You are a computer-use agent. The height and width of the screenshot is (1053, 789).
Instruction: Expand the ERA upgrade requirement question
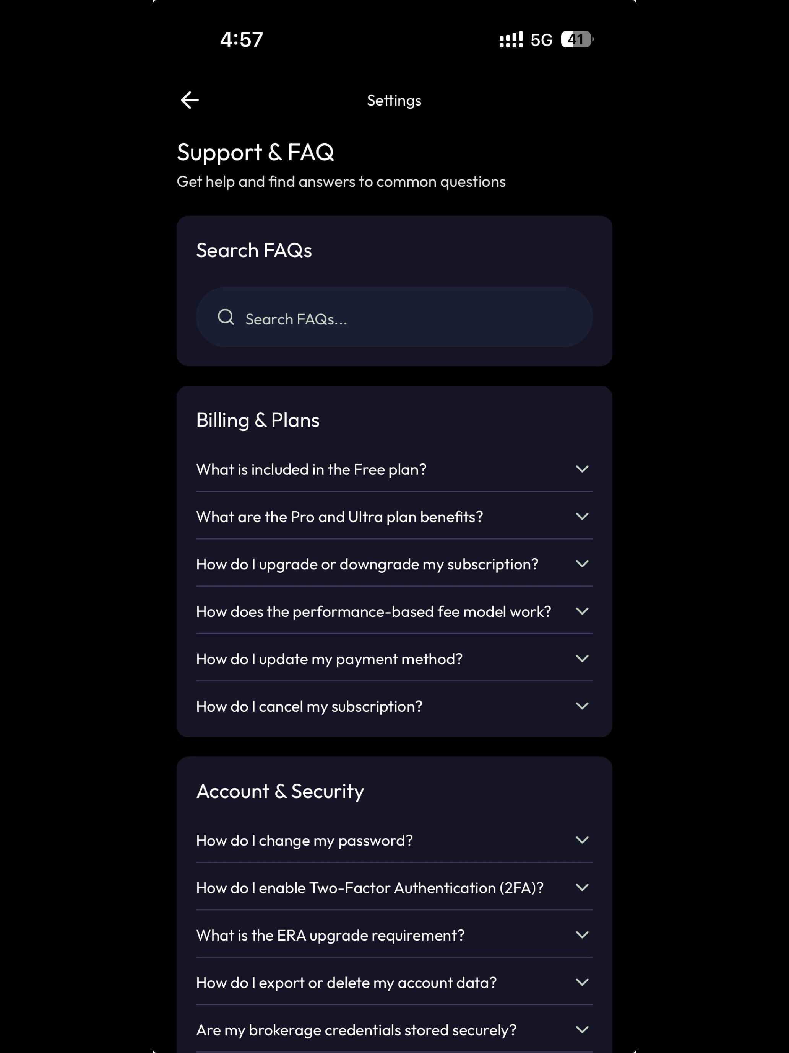point(394,934)
